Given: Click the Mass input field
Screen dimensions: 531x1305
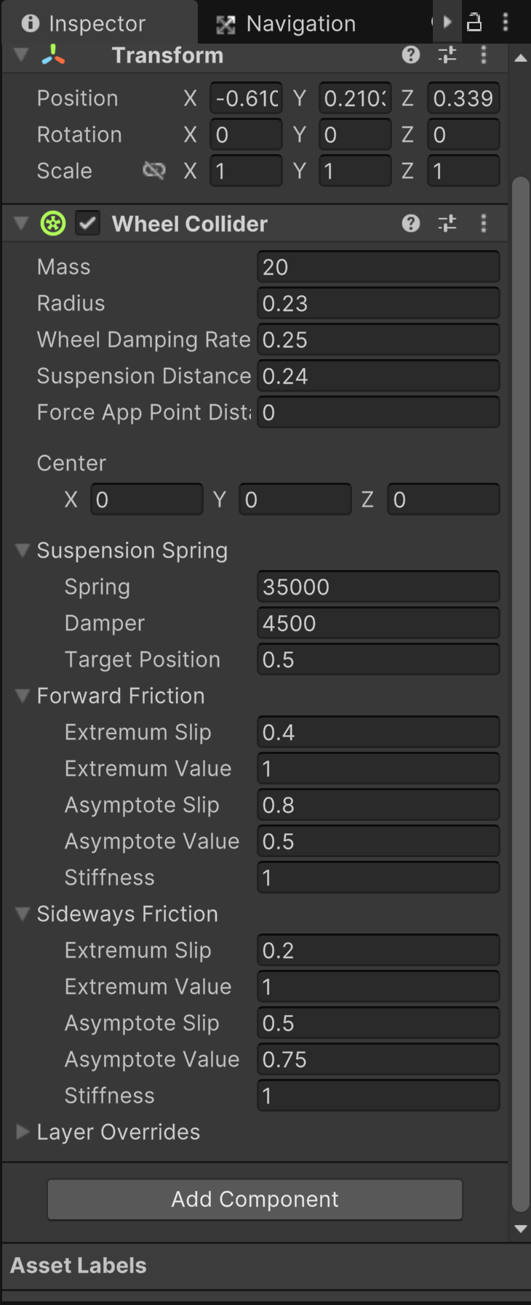Looking at the screenshot, I should point(378,266).
